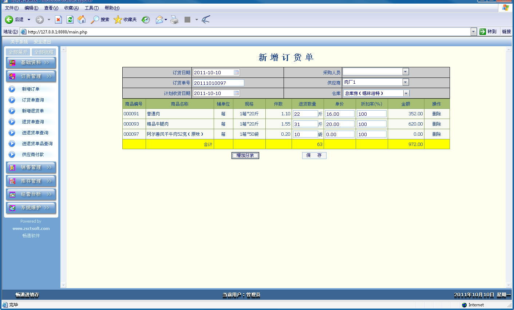Viewport: 514px width, 310px height.
Task: Click the arrow icon beside 进退货单品查询
Action: point(12,144)
